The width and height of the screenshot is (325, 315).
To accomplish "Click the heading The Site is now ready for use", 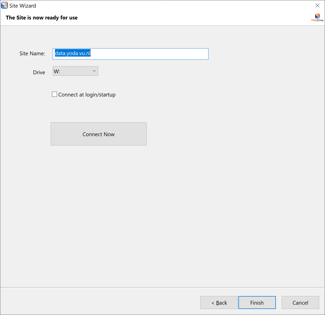I will pyautogui.click(x=42, y=18).
